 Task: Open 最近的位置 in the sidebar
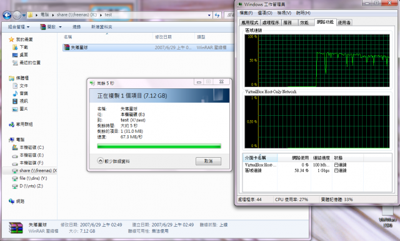point(26,63)
